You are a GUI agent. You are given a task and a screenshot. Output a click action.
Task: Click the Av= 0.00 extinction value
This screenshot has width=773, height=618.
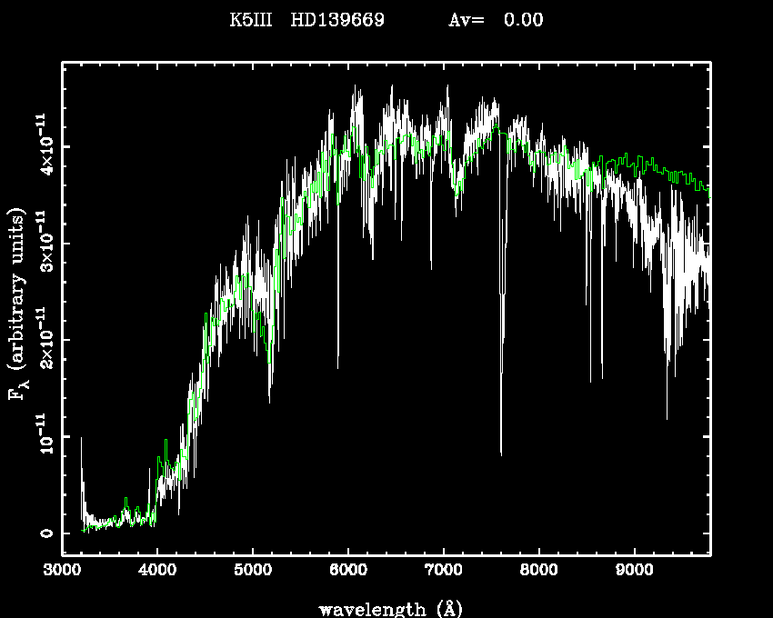point(497,20)
